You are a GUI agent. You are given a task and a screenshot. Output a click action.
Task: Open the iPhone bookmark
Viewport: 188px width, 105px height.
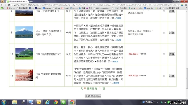[11, 8]
